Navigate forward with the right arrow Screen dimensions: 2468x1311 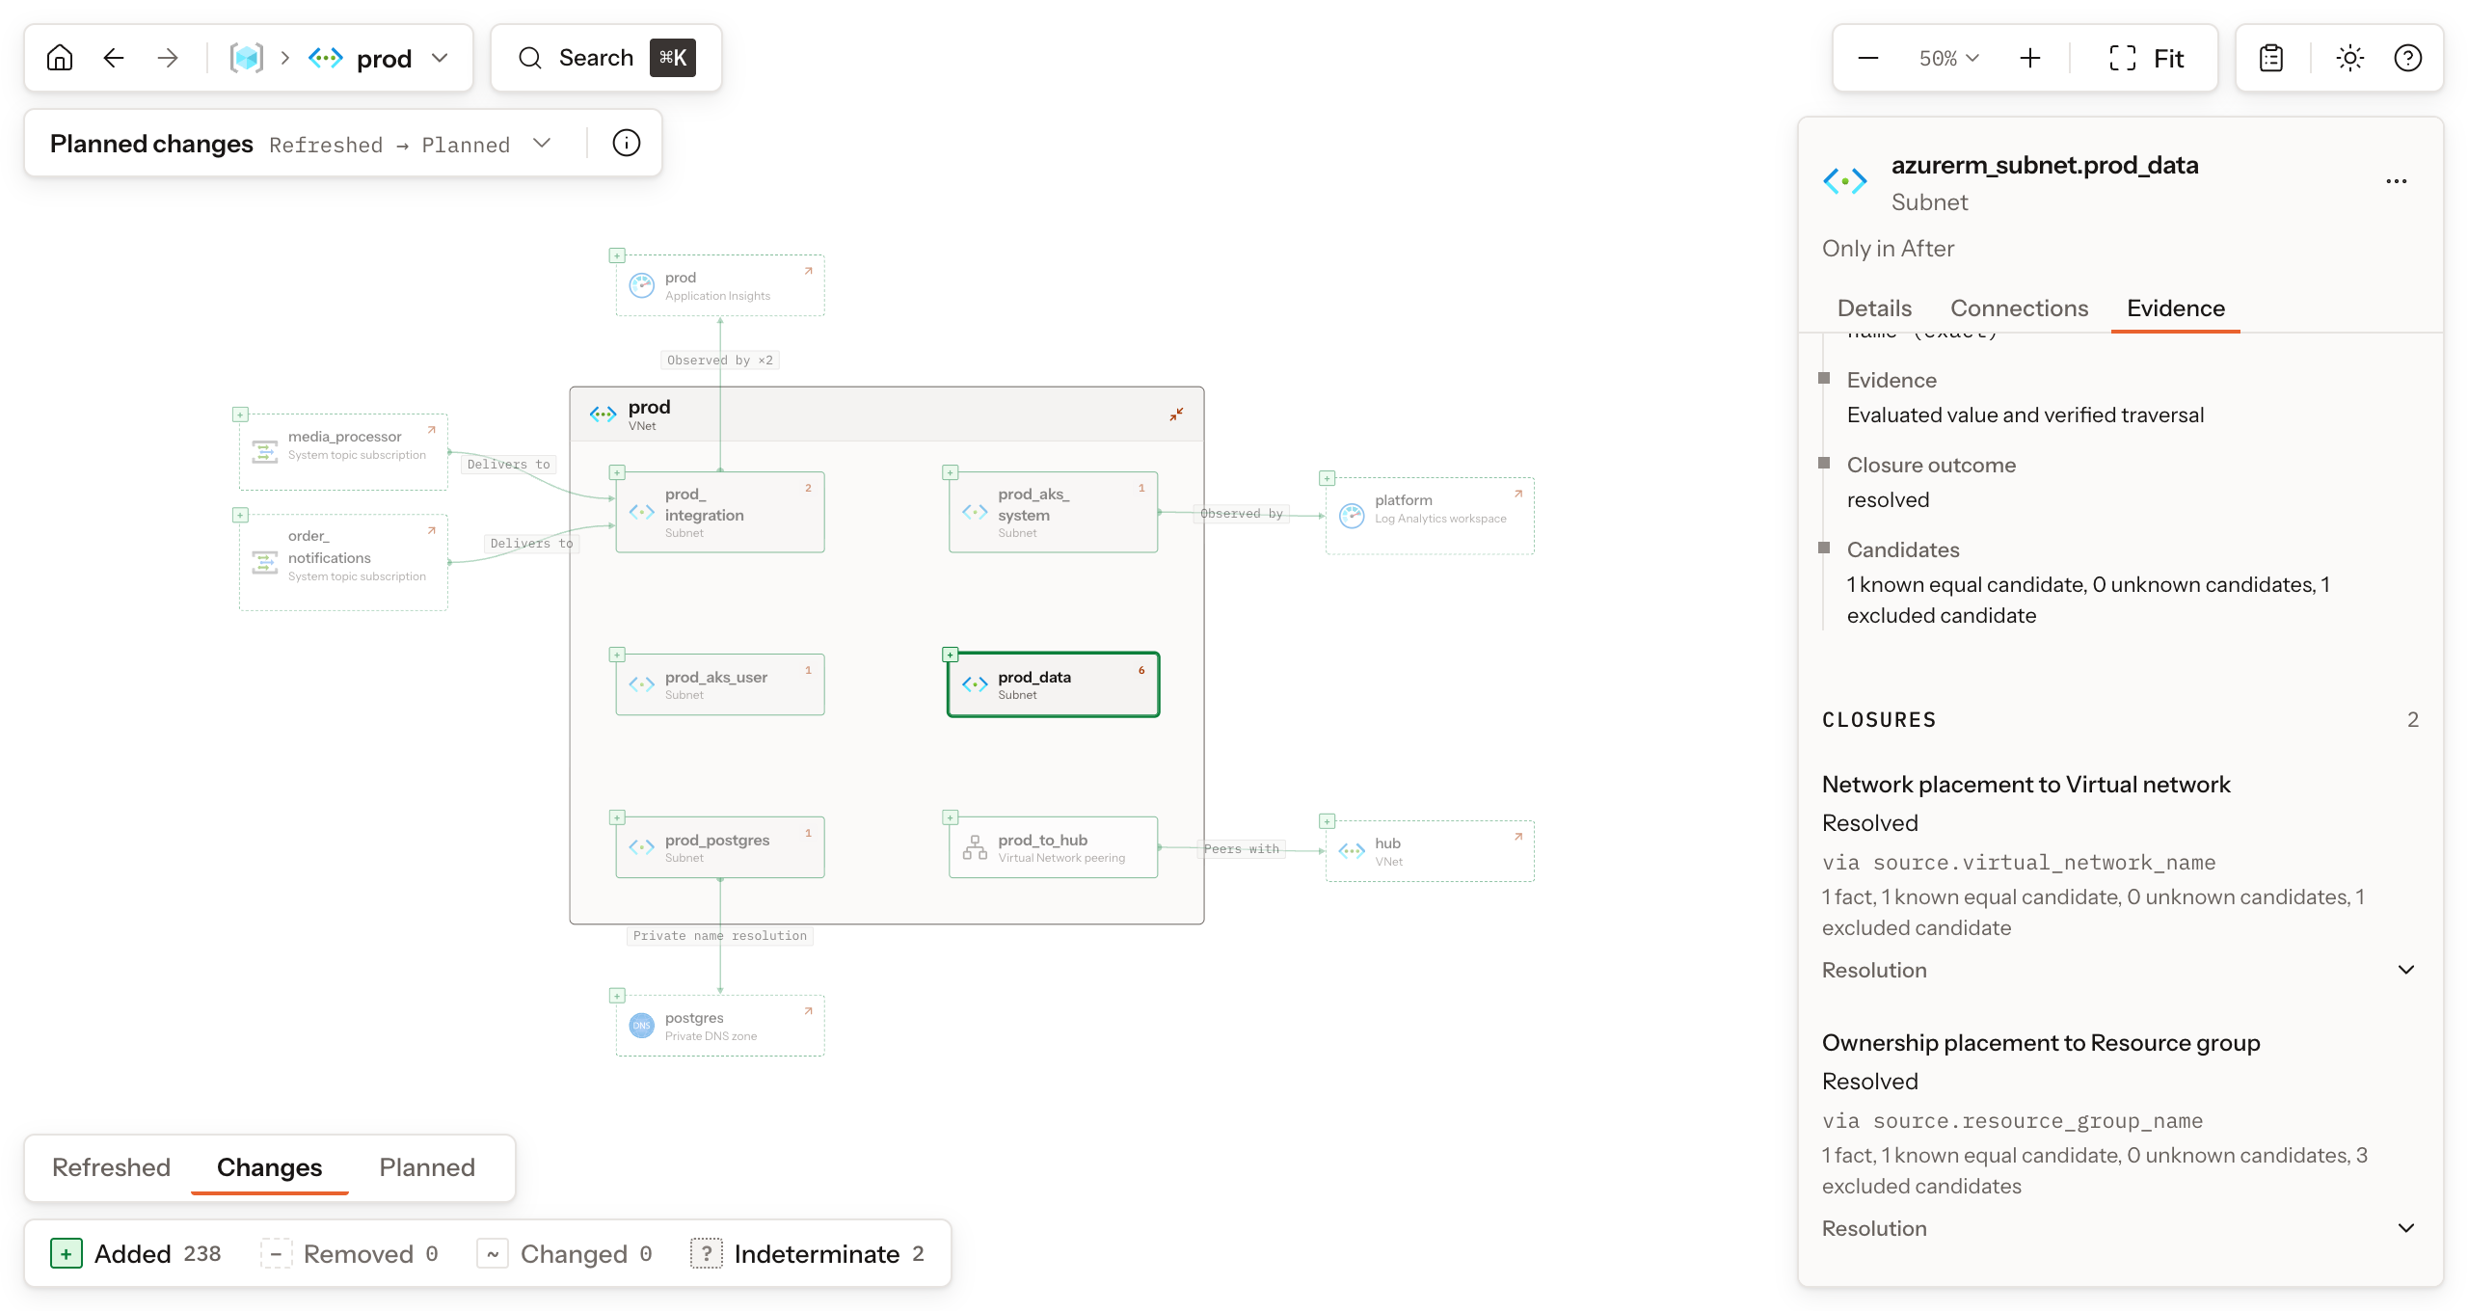(x=168, y=58)
